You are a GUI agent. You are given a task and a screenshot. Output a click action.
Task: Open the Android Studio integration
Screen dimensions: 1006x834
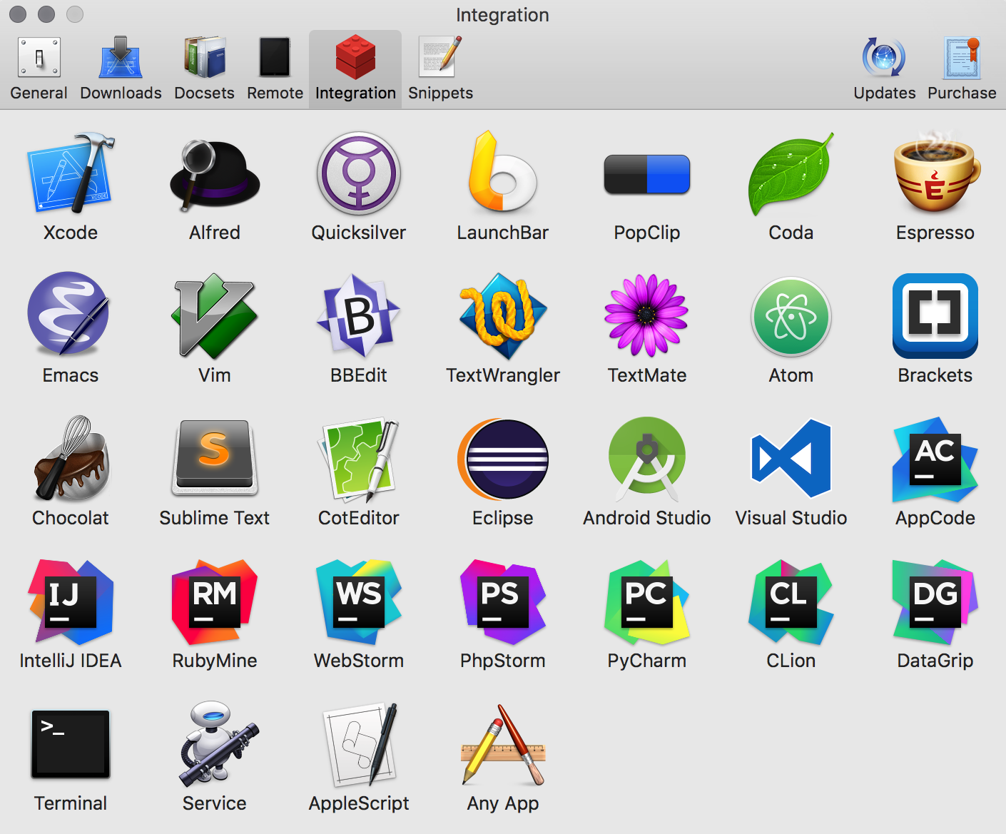click(646, 459)
